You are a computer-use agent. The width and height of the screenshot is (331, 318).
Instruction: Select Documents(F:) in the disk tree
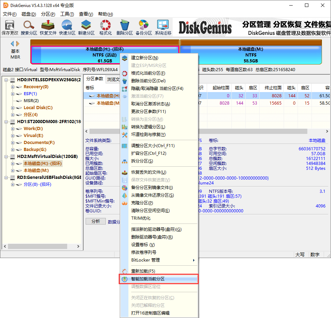(x=39, y=143)
